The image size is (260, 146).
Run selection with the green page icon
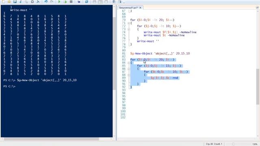pyautogui.click(x=65, y=2)
